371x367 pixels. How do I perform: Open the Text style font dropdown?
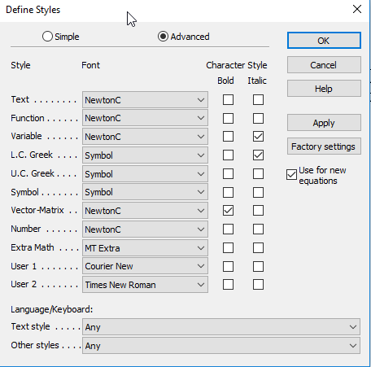click(145, 100)
